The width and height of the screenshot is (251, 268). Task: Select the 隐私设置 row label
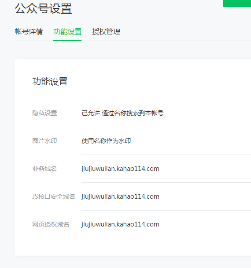(44, 113)
